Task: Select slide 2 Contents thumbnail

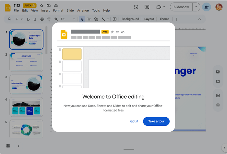Action: point(26,62)
